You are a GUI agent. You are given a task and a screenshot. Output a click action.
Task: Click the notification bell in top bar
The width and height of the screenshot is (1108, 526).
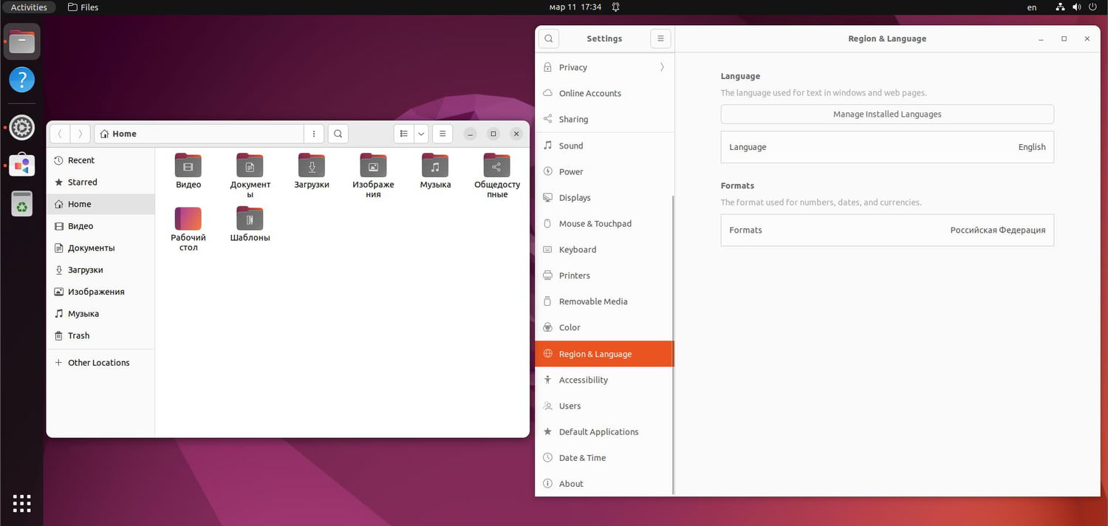[x=615, y=7]
